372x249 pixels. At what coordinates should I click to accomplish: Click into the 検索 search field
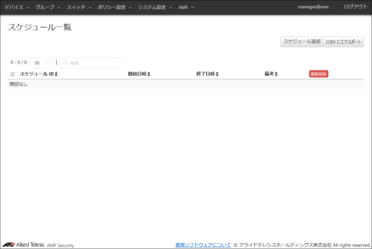click(93, 63)
